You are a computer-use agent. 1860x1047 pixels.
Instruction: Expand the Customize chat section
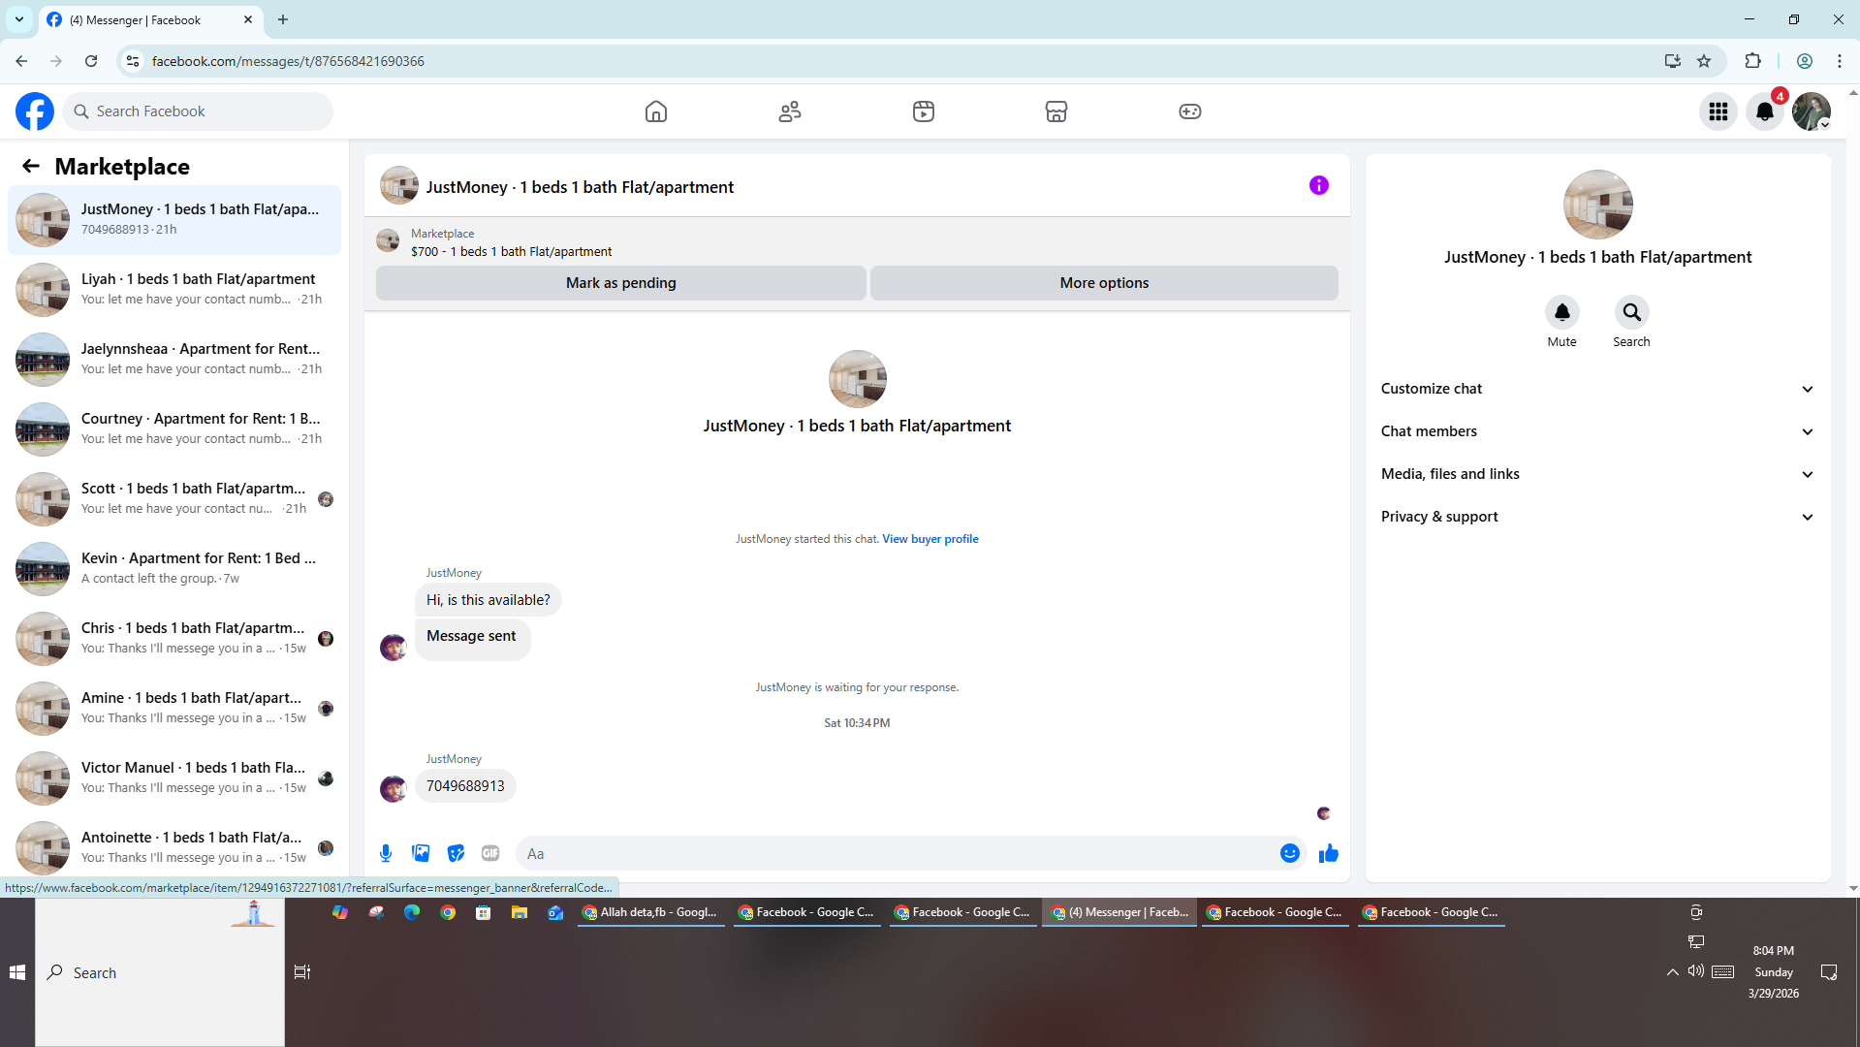1597,389
